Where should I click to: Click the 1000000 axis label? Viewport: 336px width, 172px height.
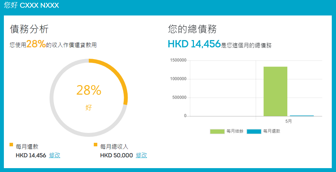pyautogui.click(x=178, y=79)
